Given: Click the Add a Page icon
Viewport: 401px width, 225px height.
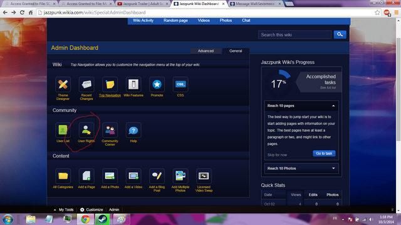Looking at the screenshot, I should [x=86, y=176].
